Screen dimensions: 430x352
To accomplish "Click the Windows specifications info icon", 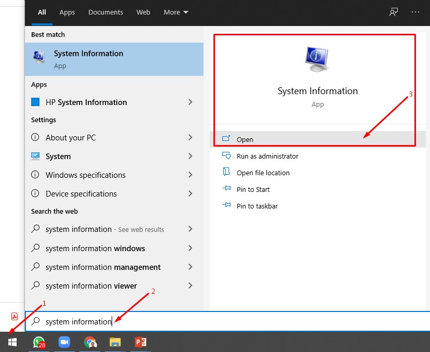I will (35, 175).
